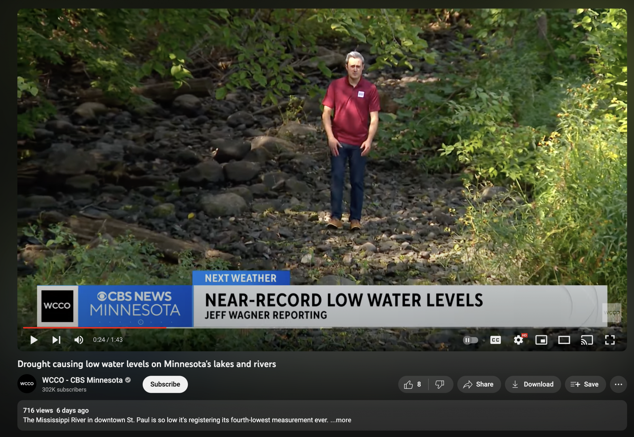
Task: Open the miniplayer
Action: click(541, 340)
